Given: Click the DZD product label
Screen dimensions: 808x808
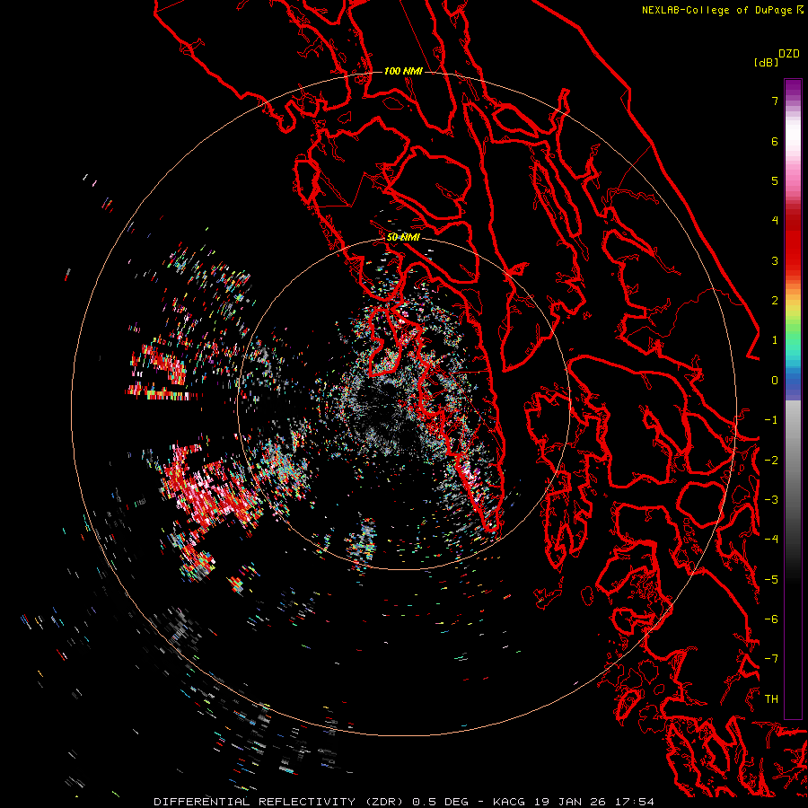Looking at the screenshot, I should (789, 54).
